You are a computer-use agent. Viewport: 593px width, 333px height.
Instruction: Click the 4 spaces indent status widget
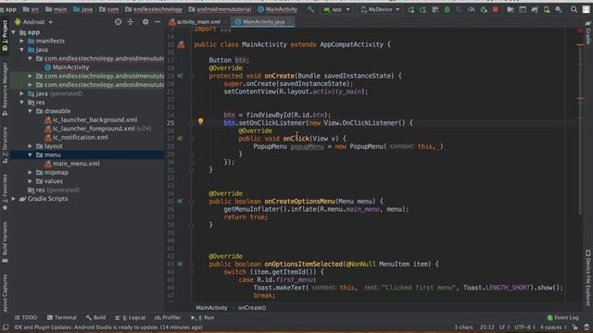553,327
